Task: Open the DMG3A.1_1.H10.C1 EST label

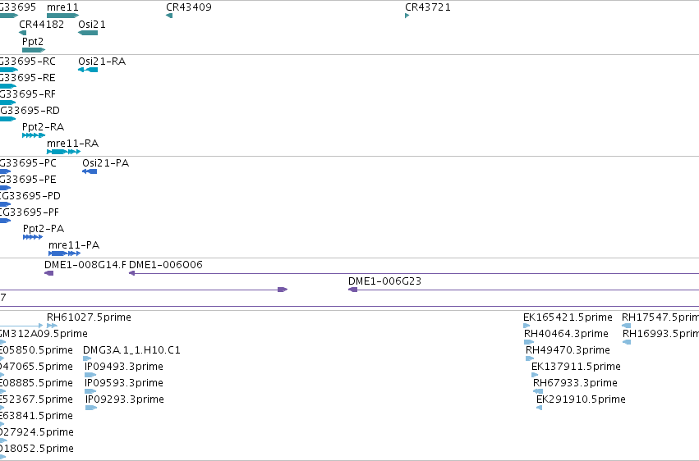Action: (x=131, y=350)
